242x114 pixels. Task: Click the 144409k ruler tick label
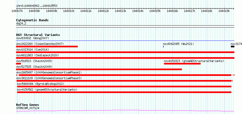tap(52, 11)
